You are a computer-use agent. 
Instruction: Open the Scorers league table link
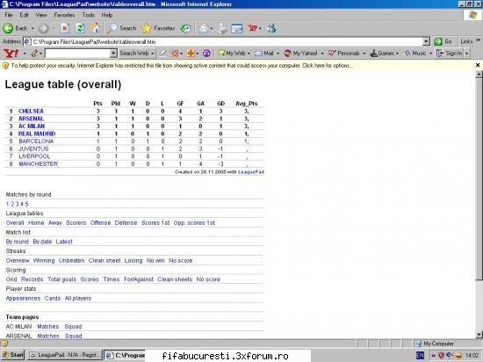pos(76,223)
